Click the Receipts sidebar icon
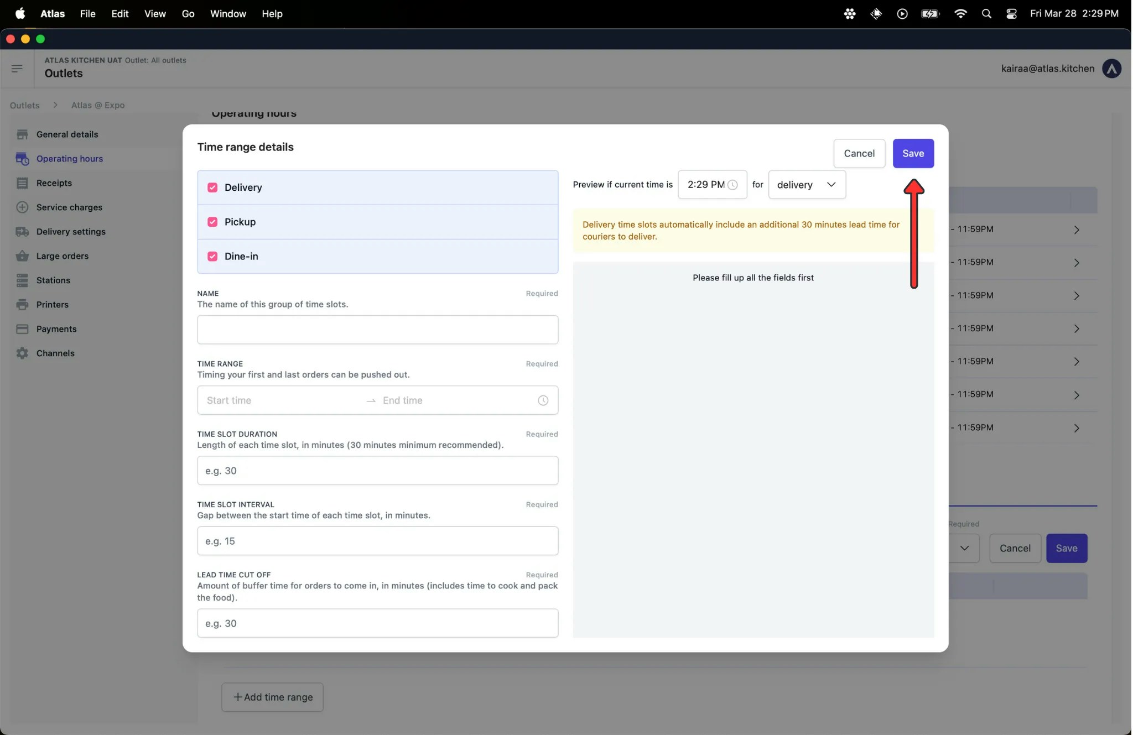 tap(22, 183)
